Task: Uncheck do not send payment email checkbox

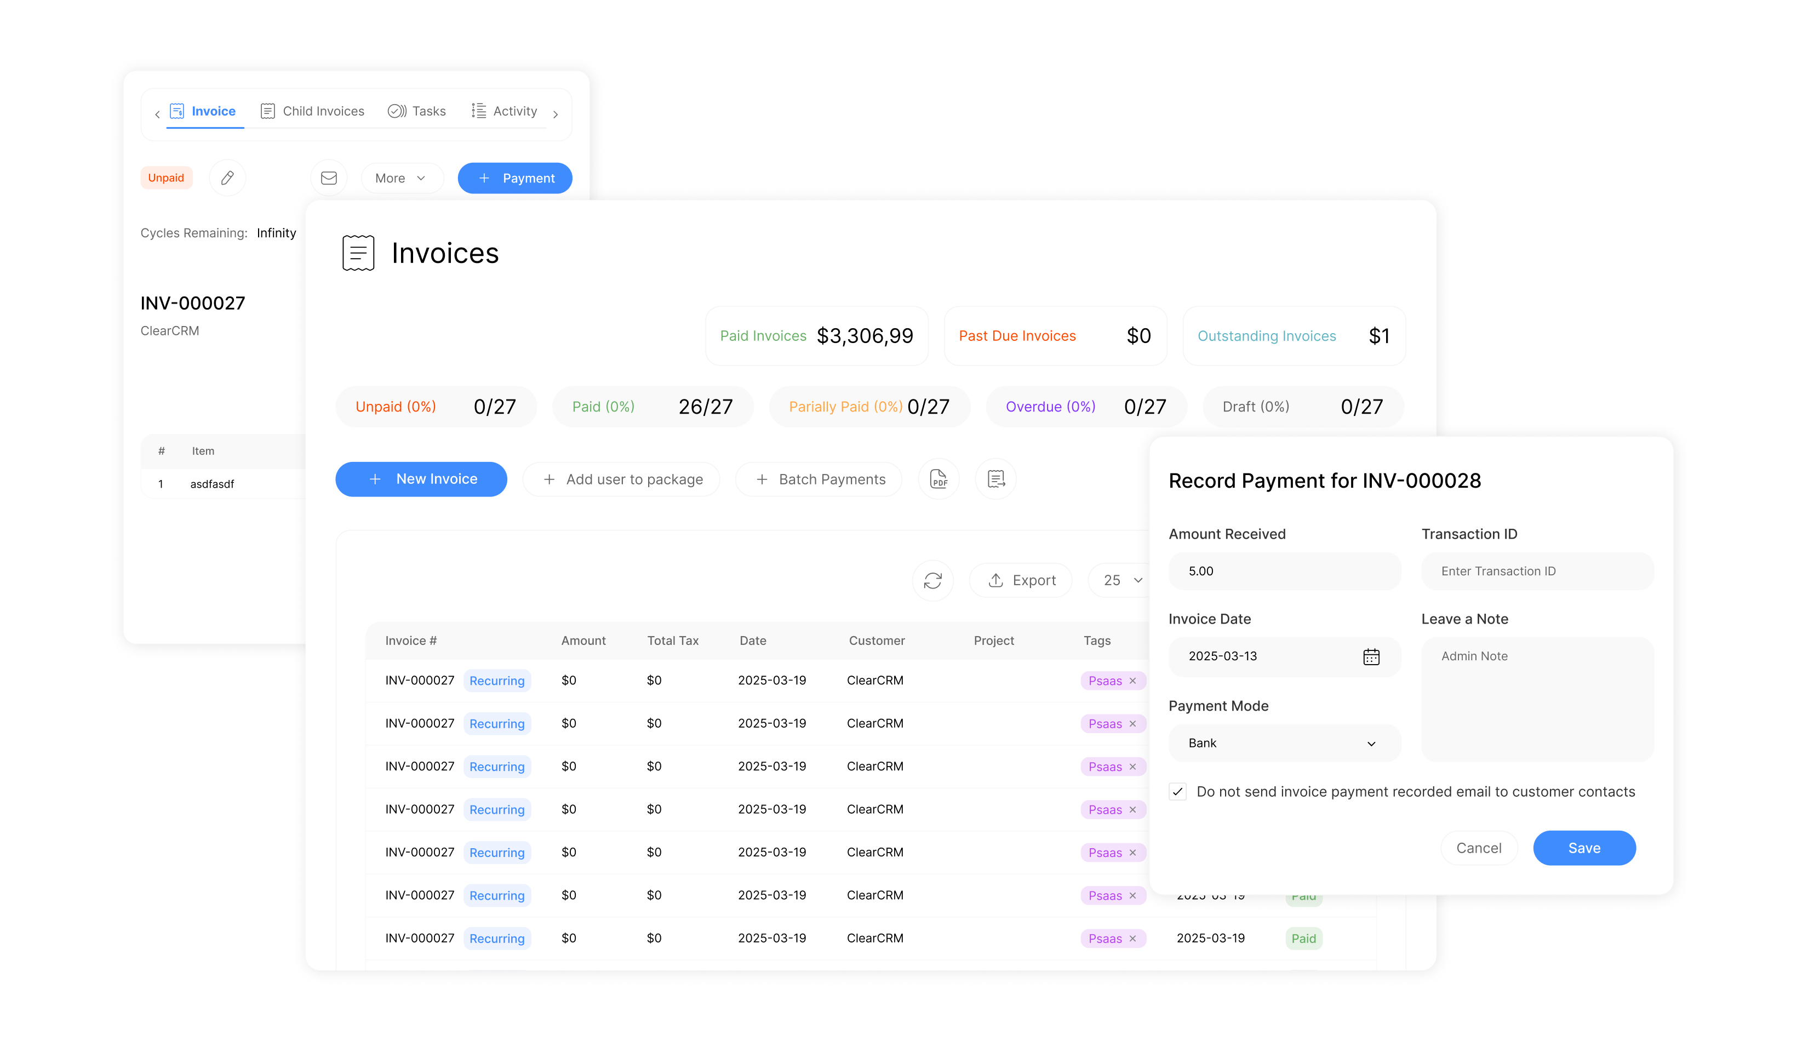Action: [1177, 791]
